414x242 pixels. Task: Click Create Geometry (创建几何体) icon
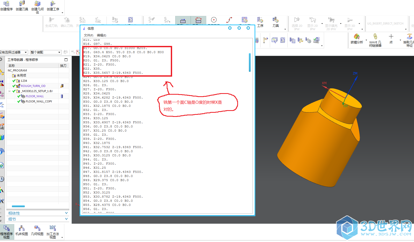37,4
